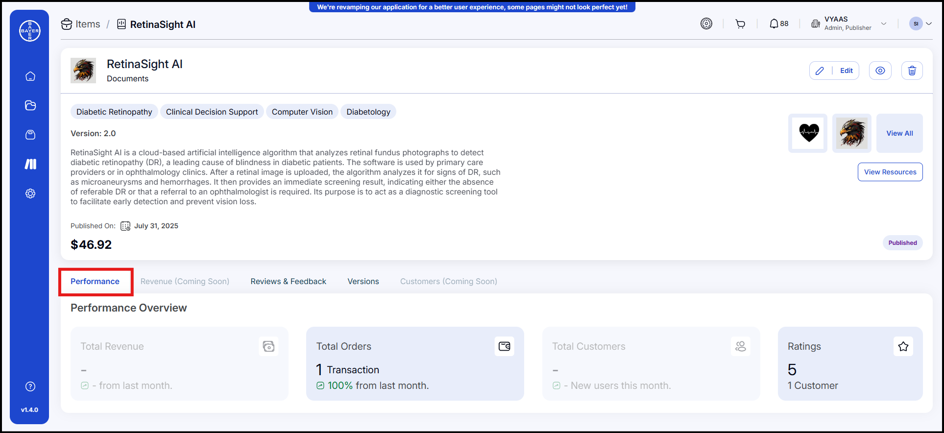The image size is (944, 433).
Task: Click the revamping application banner notice
Action: [x=472, y=7]
